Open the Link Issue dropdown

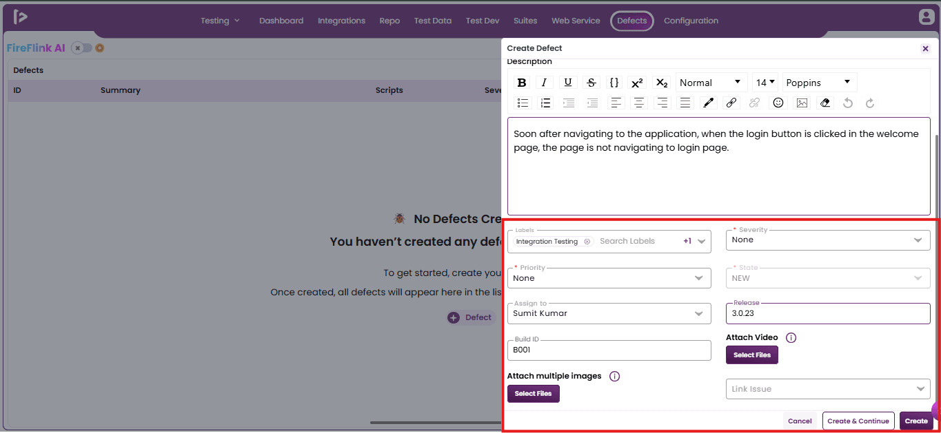pos(828,389)
